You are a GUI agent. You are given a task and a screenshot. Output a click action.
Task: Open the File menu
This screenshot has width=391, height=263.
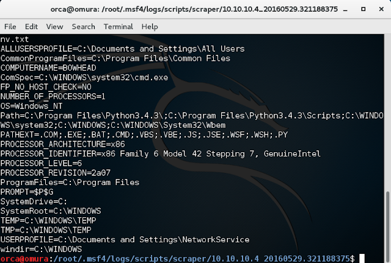pos(10,27)
